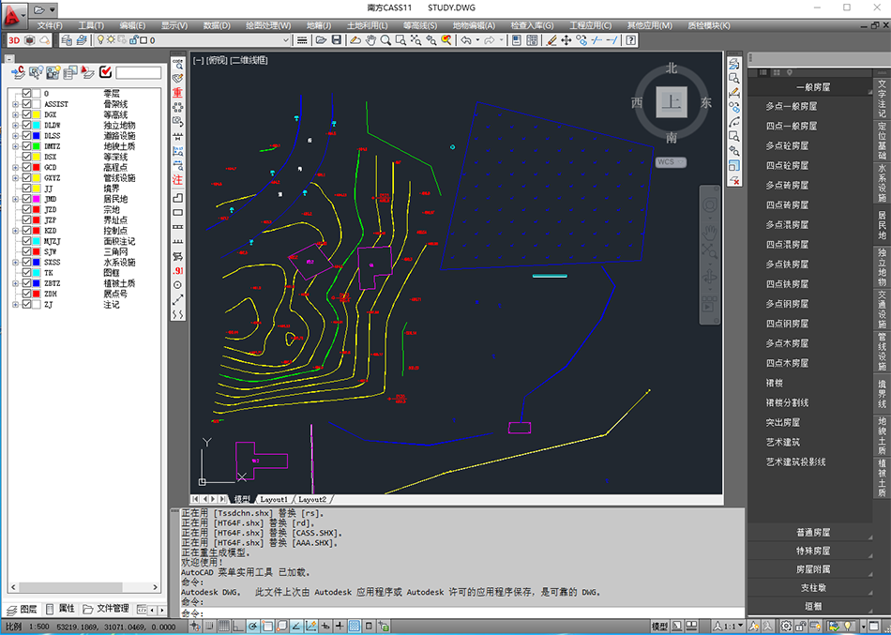
Task: Click the green color swatch of DMTZ layer
Action: point(37,146)
